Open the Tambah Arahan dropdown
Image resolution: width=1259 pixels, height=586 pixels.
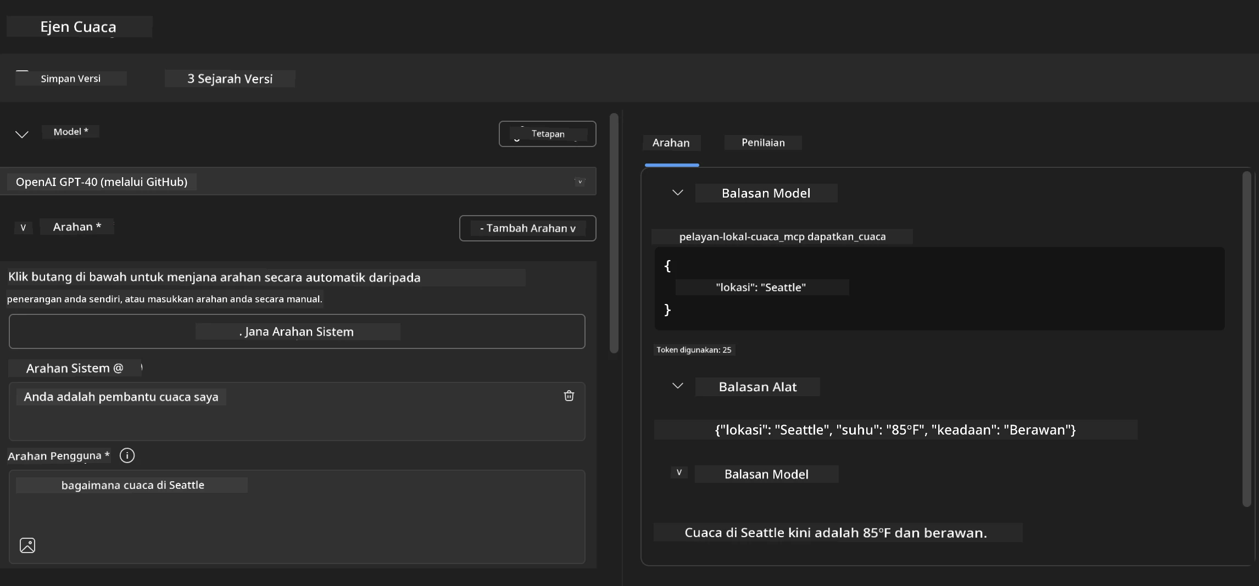pyautogui.click(x=527, y=228)
